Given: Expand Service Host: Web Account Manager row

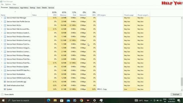Looking at the screenshot, I should pyautogui.click(x=2, y=29).
